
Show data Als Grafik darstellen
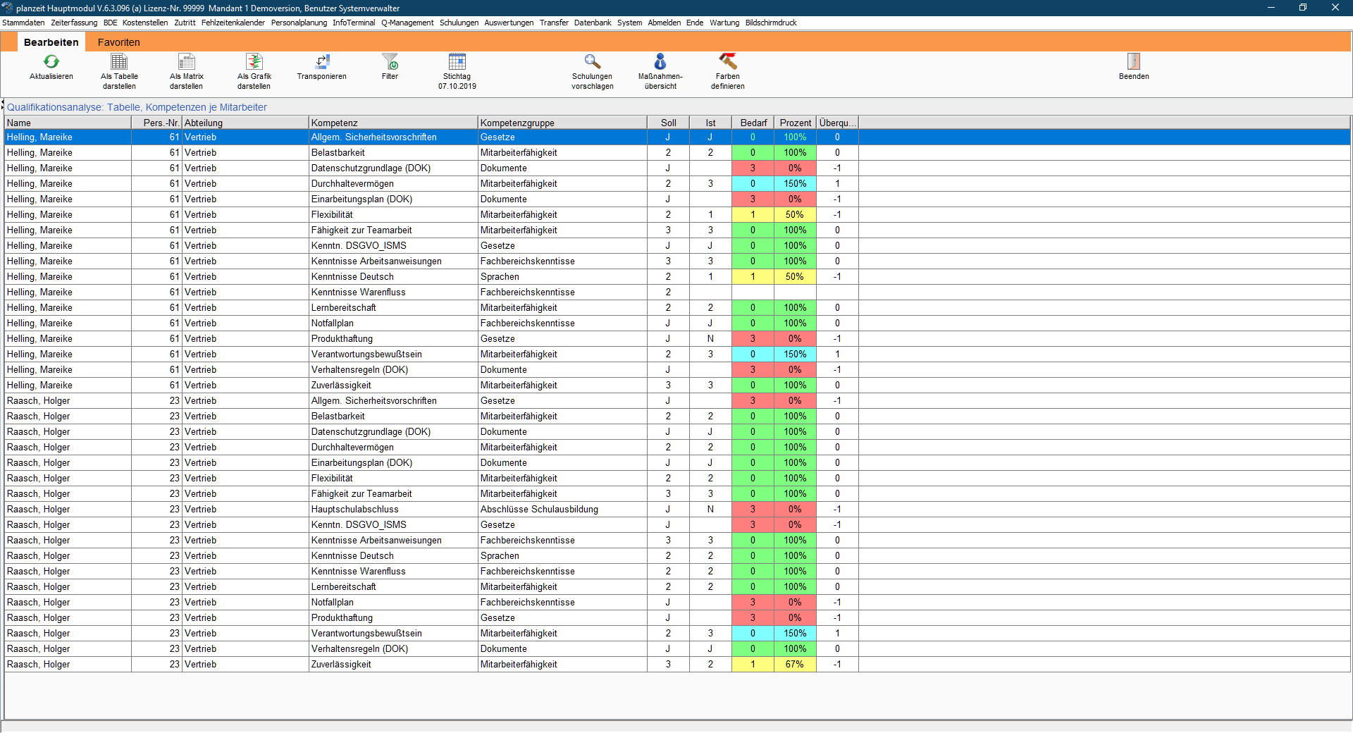click(254, 62)
